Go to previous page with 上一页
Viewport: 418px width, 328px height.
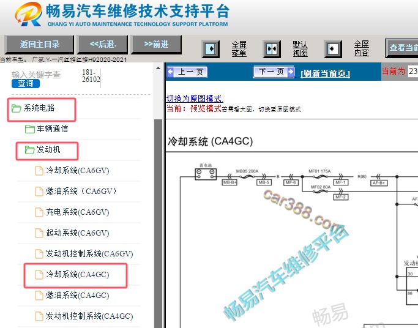[187, 72]
